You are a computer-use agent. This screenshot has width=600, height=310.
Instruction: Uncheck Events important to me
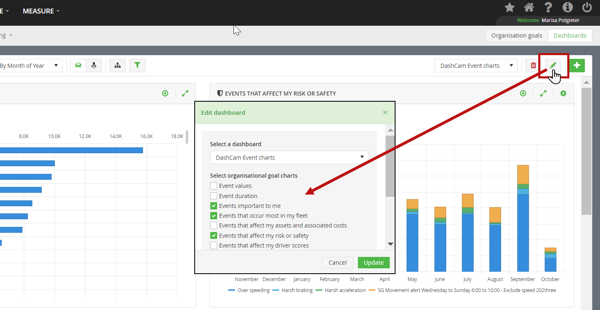pyautogui.click(x=213, y=206)
